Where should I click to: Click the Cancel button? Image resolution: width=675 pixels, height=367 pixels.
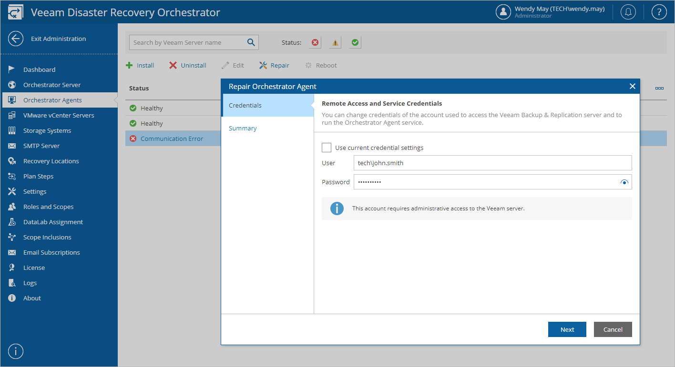[x=613, y=329]
